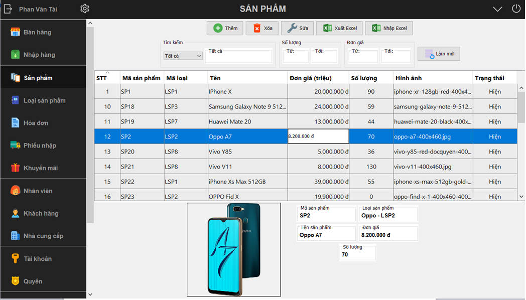
Task: Click the Thêm button to add a product
Action: pyautogui.click(x=225, y=28)
